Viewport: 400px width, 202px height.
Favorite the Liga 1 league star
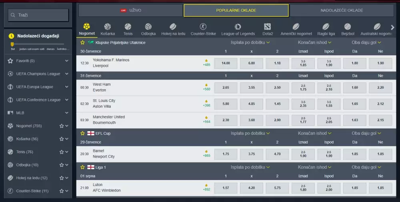pos(82,167)
